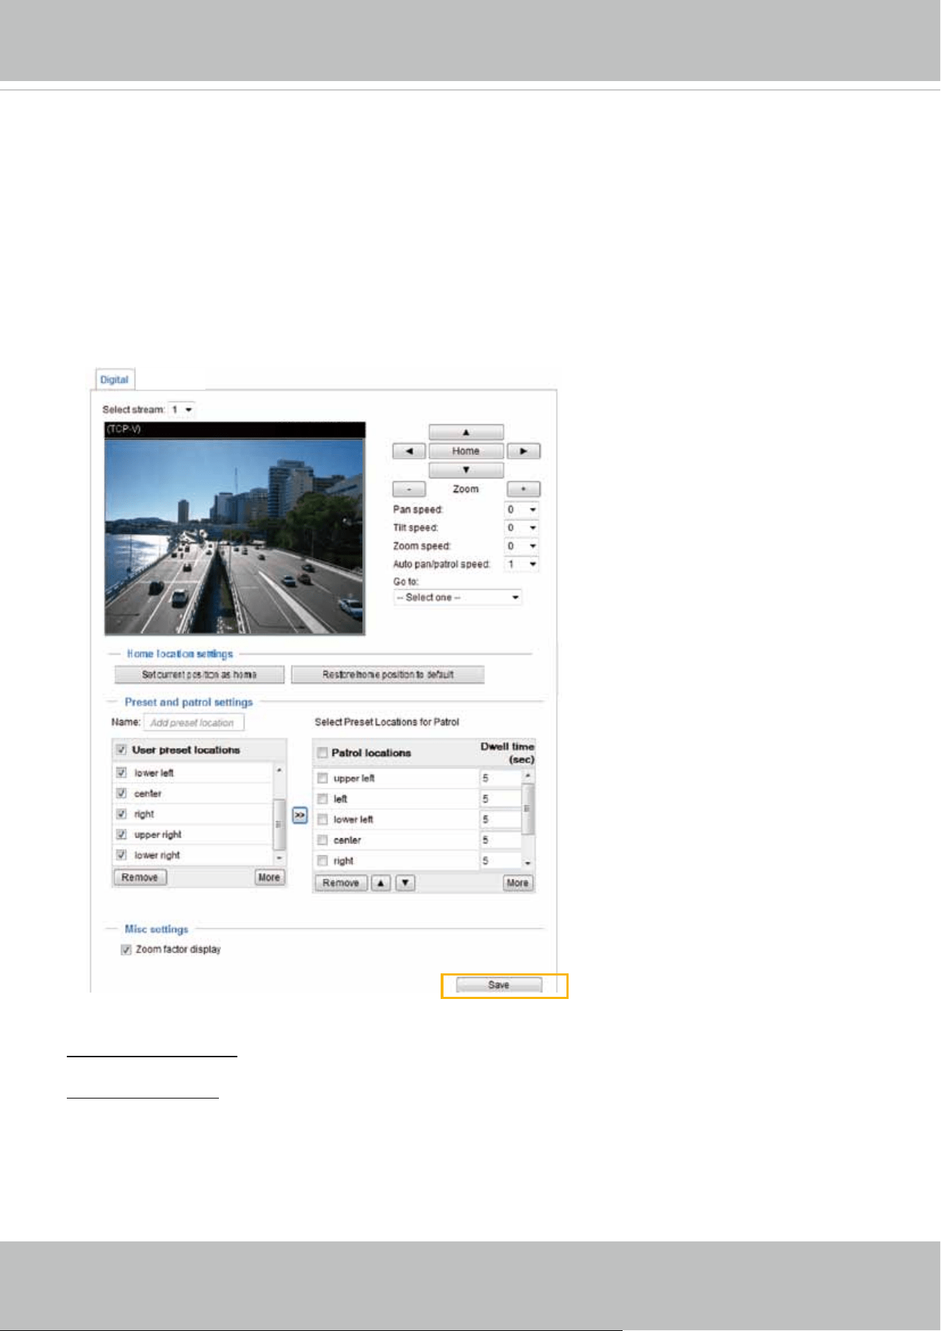The height and width of the screenshot is (1331, 941).
Task: Click More under user preset locations
Action: [269, 877]
